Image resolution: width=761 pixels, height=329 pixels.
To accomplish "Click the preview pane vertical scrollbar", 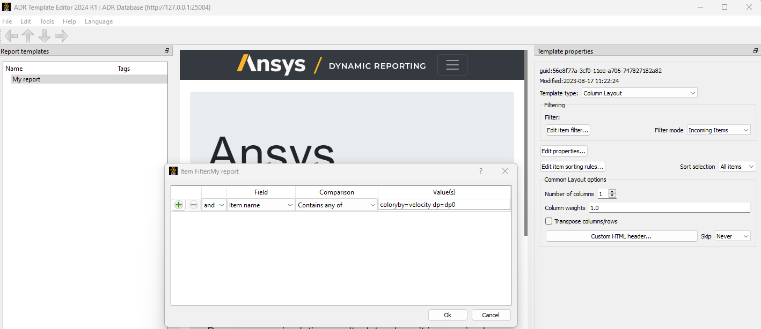I will coord(526,142).
